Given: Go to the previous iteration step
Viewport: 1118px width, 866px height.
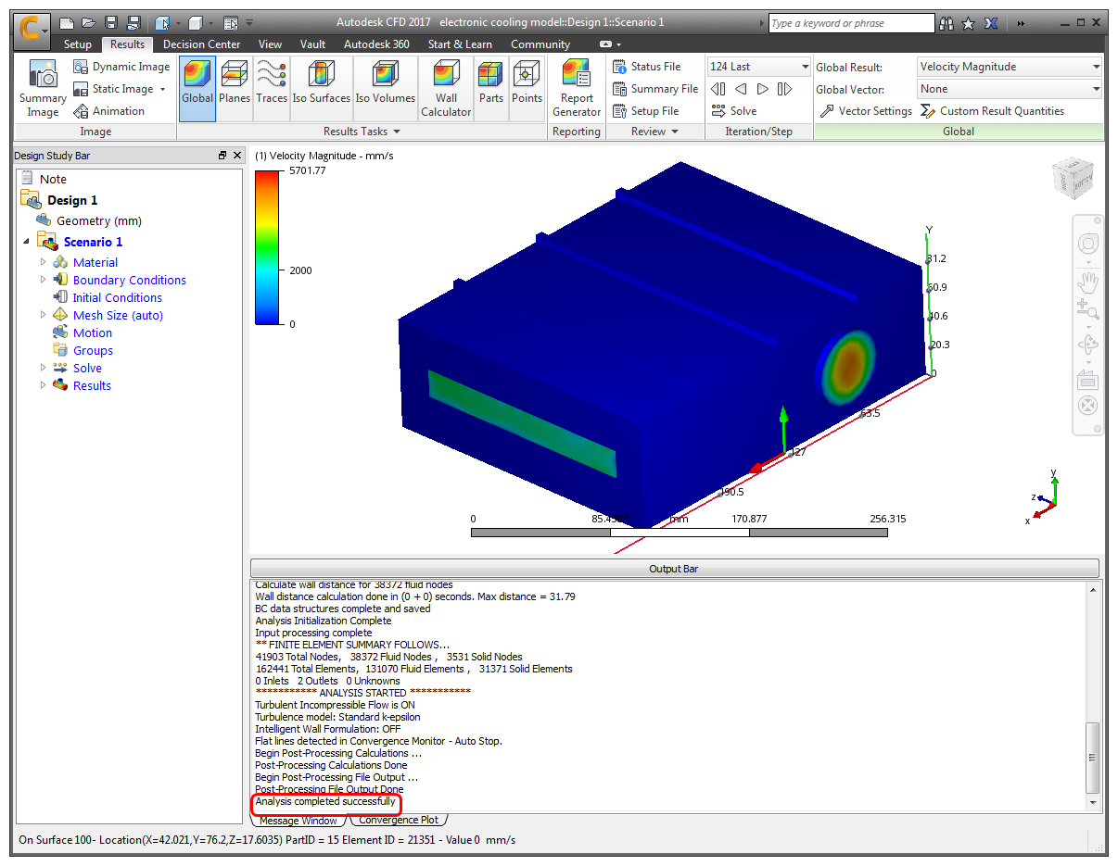Looking at the screenshot, I should click(741, 89).
